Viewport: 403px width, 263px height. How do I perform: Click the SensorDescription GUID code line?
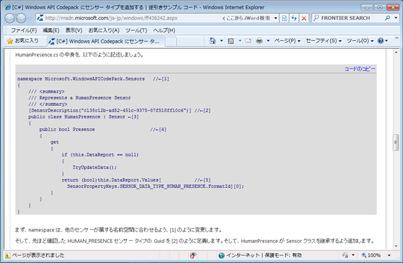click(120, 110)
